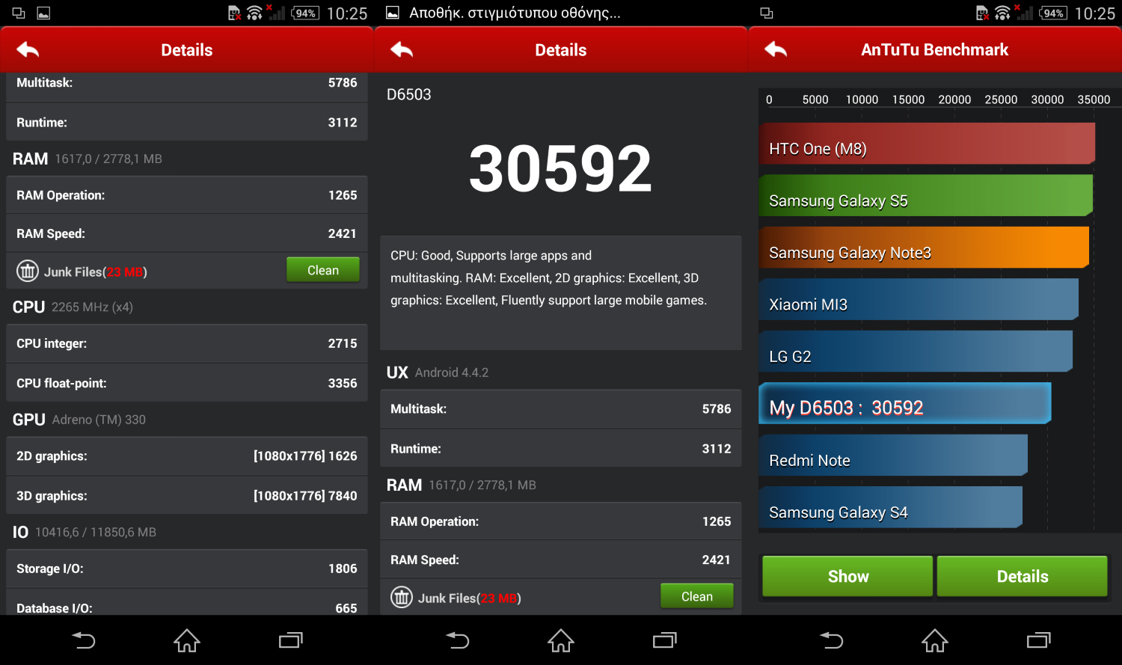Tap screen mirroring status icon in left screen
1122x665 pixels.
(19, 13)
